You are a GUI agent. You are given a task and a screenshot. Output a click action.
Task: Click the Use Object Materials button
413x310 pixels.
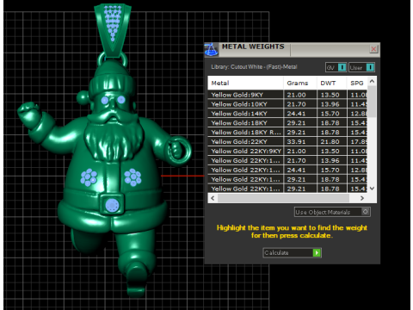[x=332, y=212]
